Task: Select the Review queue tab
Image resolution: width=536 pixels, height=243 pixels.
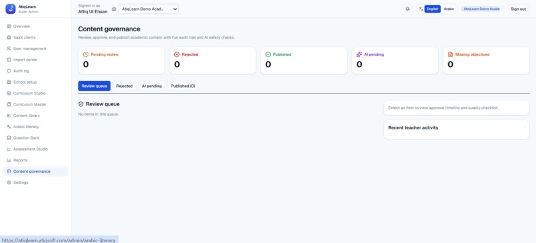Action: [x=94, y=86]
